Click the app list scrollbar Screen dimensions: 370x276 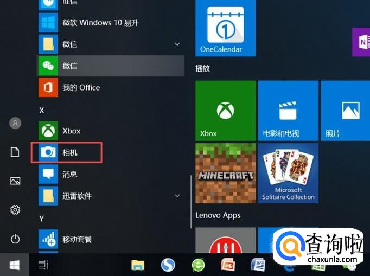tap(190, 202)
